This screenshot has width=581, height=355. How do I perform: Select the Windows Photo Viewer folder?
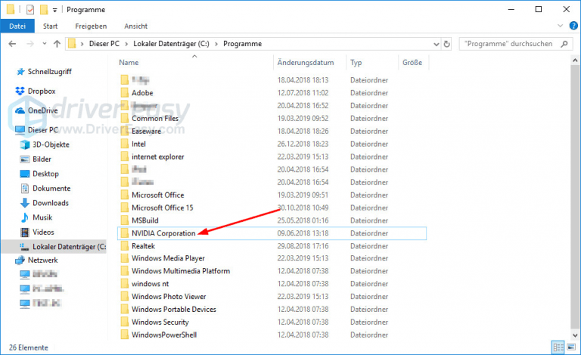click(169, 297)
